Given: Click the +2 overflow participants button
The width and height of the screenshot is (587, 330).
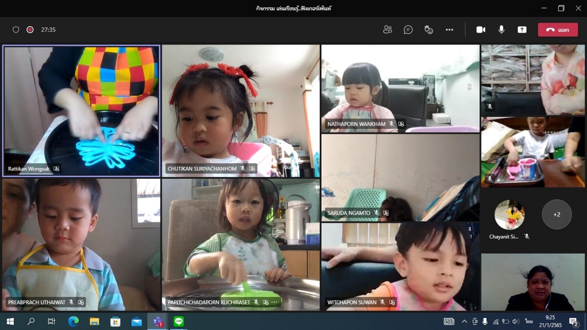Looking at the screenshot, I should click(x=557, y=214).
